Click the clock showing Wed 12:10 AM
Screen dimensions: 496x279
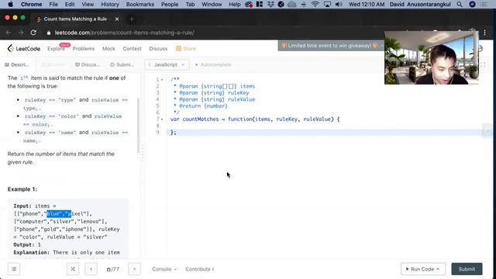(367, 4)
